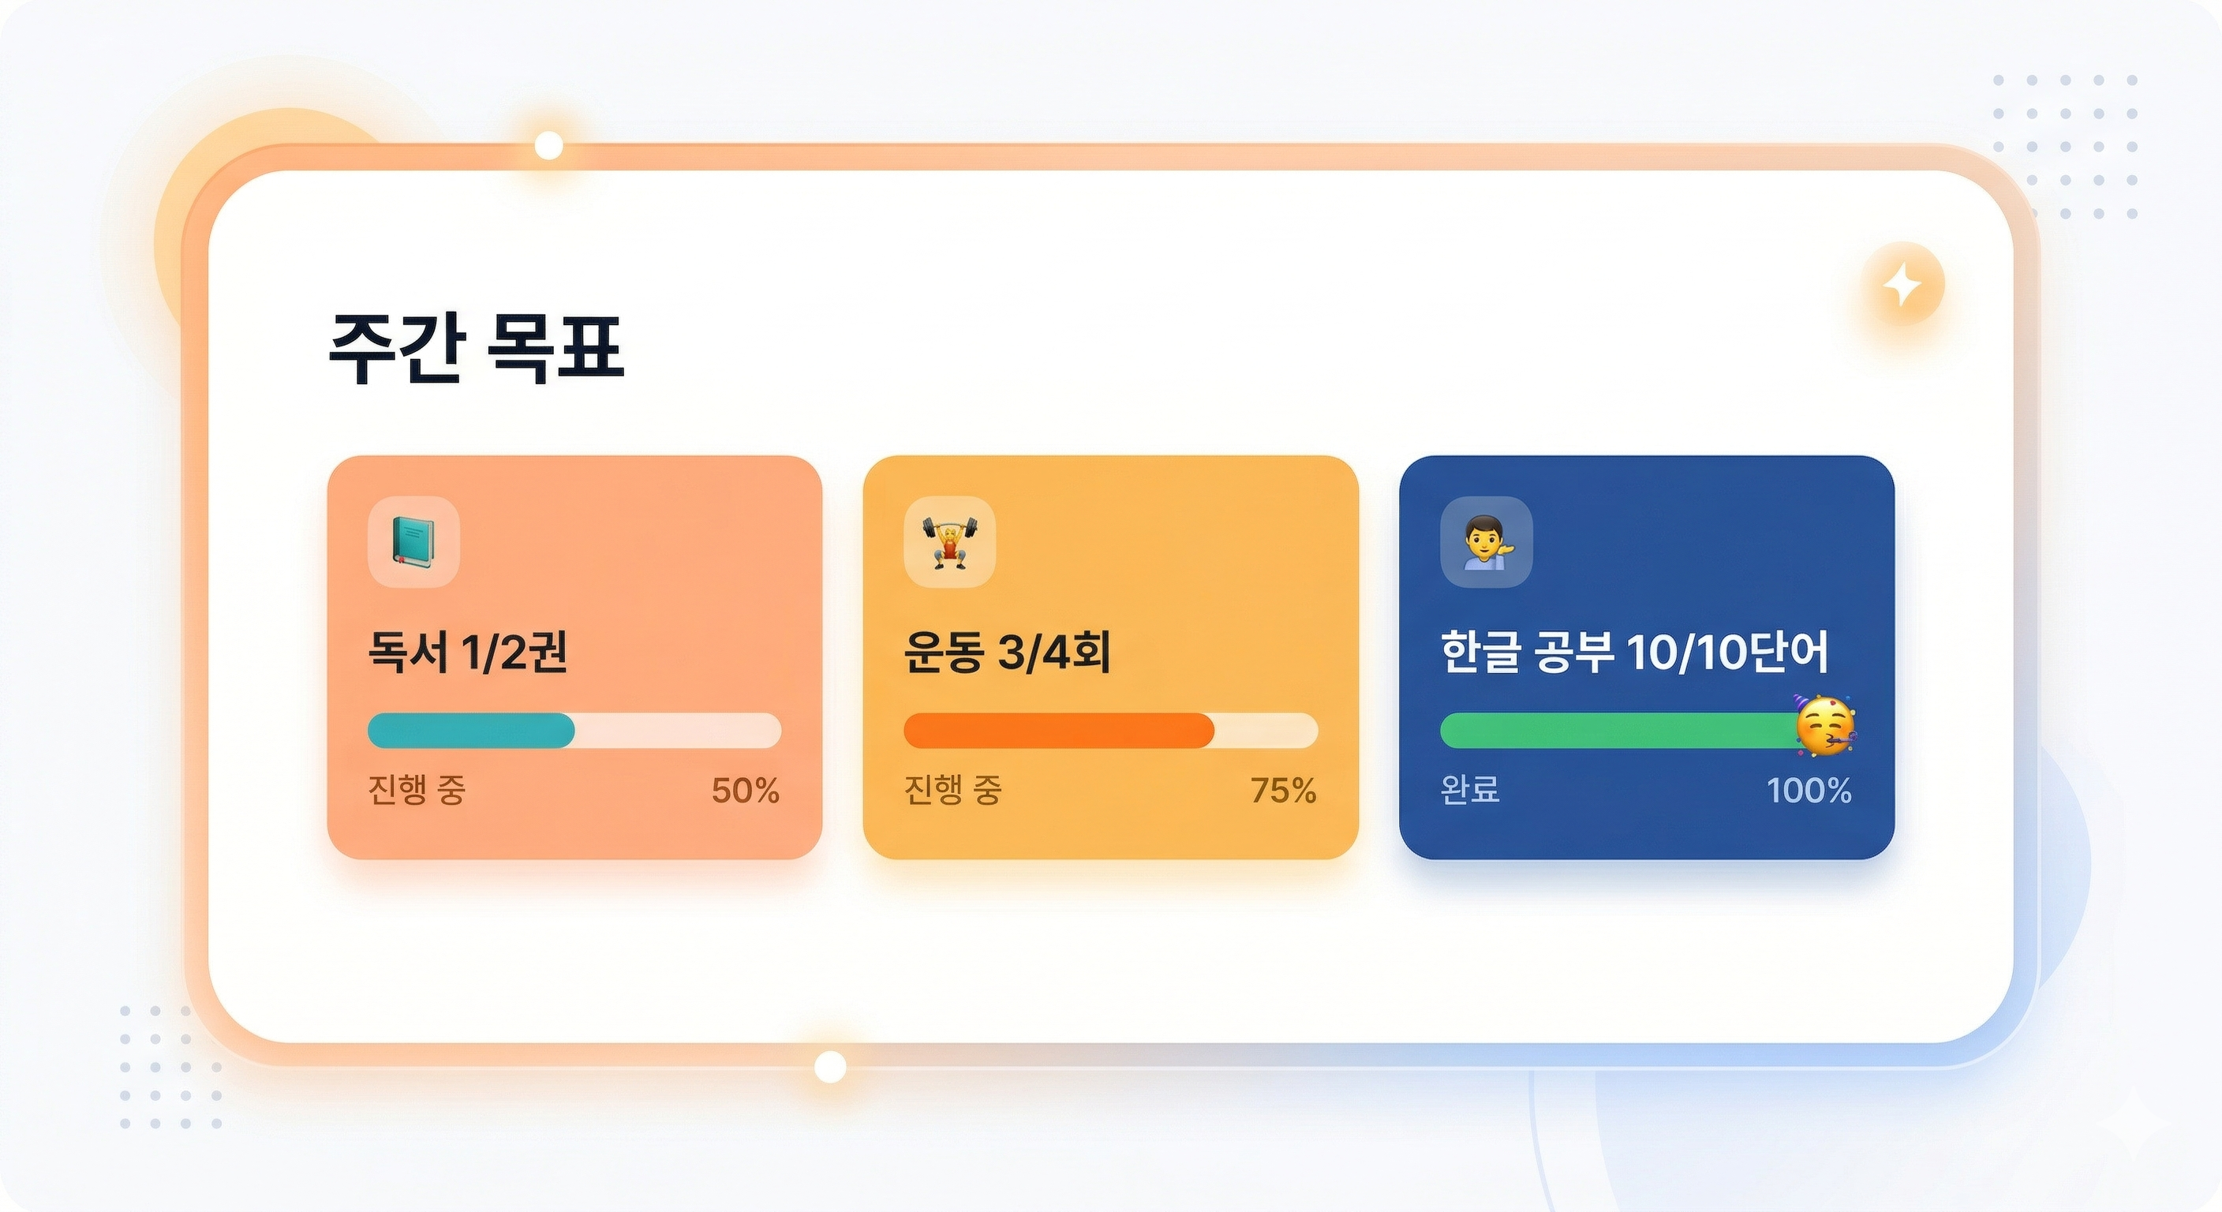
Task: Open the 한글 공부 10/10단어 card
Action: coord(1647,657)
